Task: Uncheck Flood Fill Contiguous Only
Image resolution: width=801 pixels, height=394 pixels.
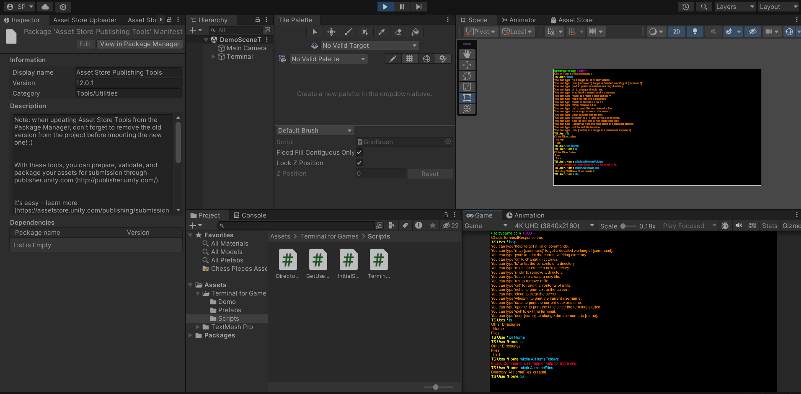Action: [x=359, y=153]
